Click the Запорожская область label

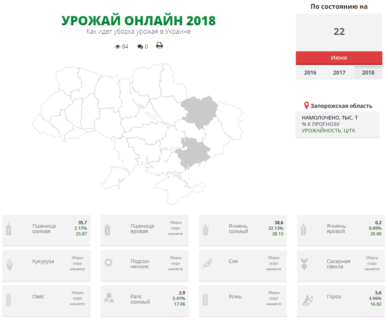click(341, 106)
